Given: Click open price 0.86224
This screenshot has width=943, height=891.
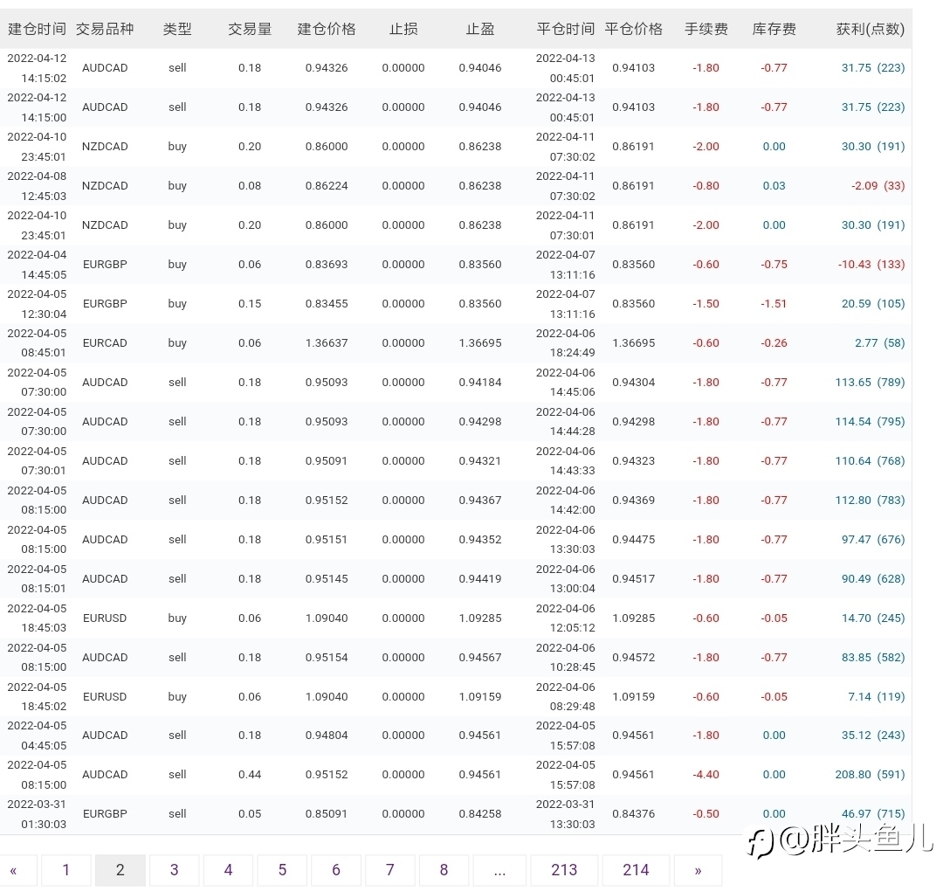Looking at the screenshot, I should [327, 185].
